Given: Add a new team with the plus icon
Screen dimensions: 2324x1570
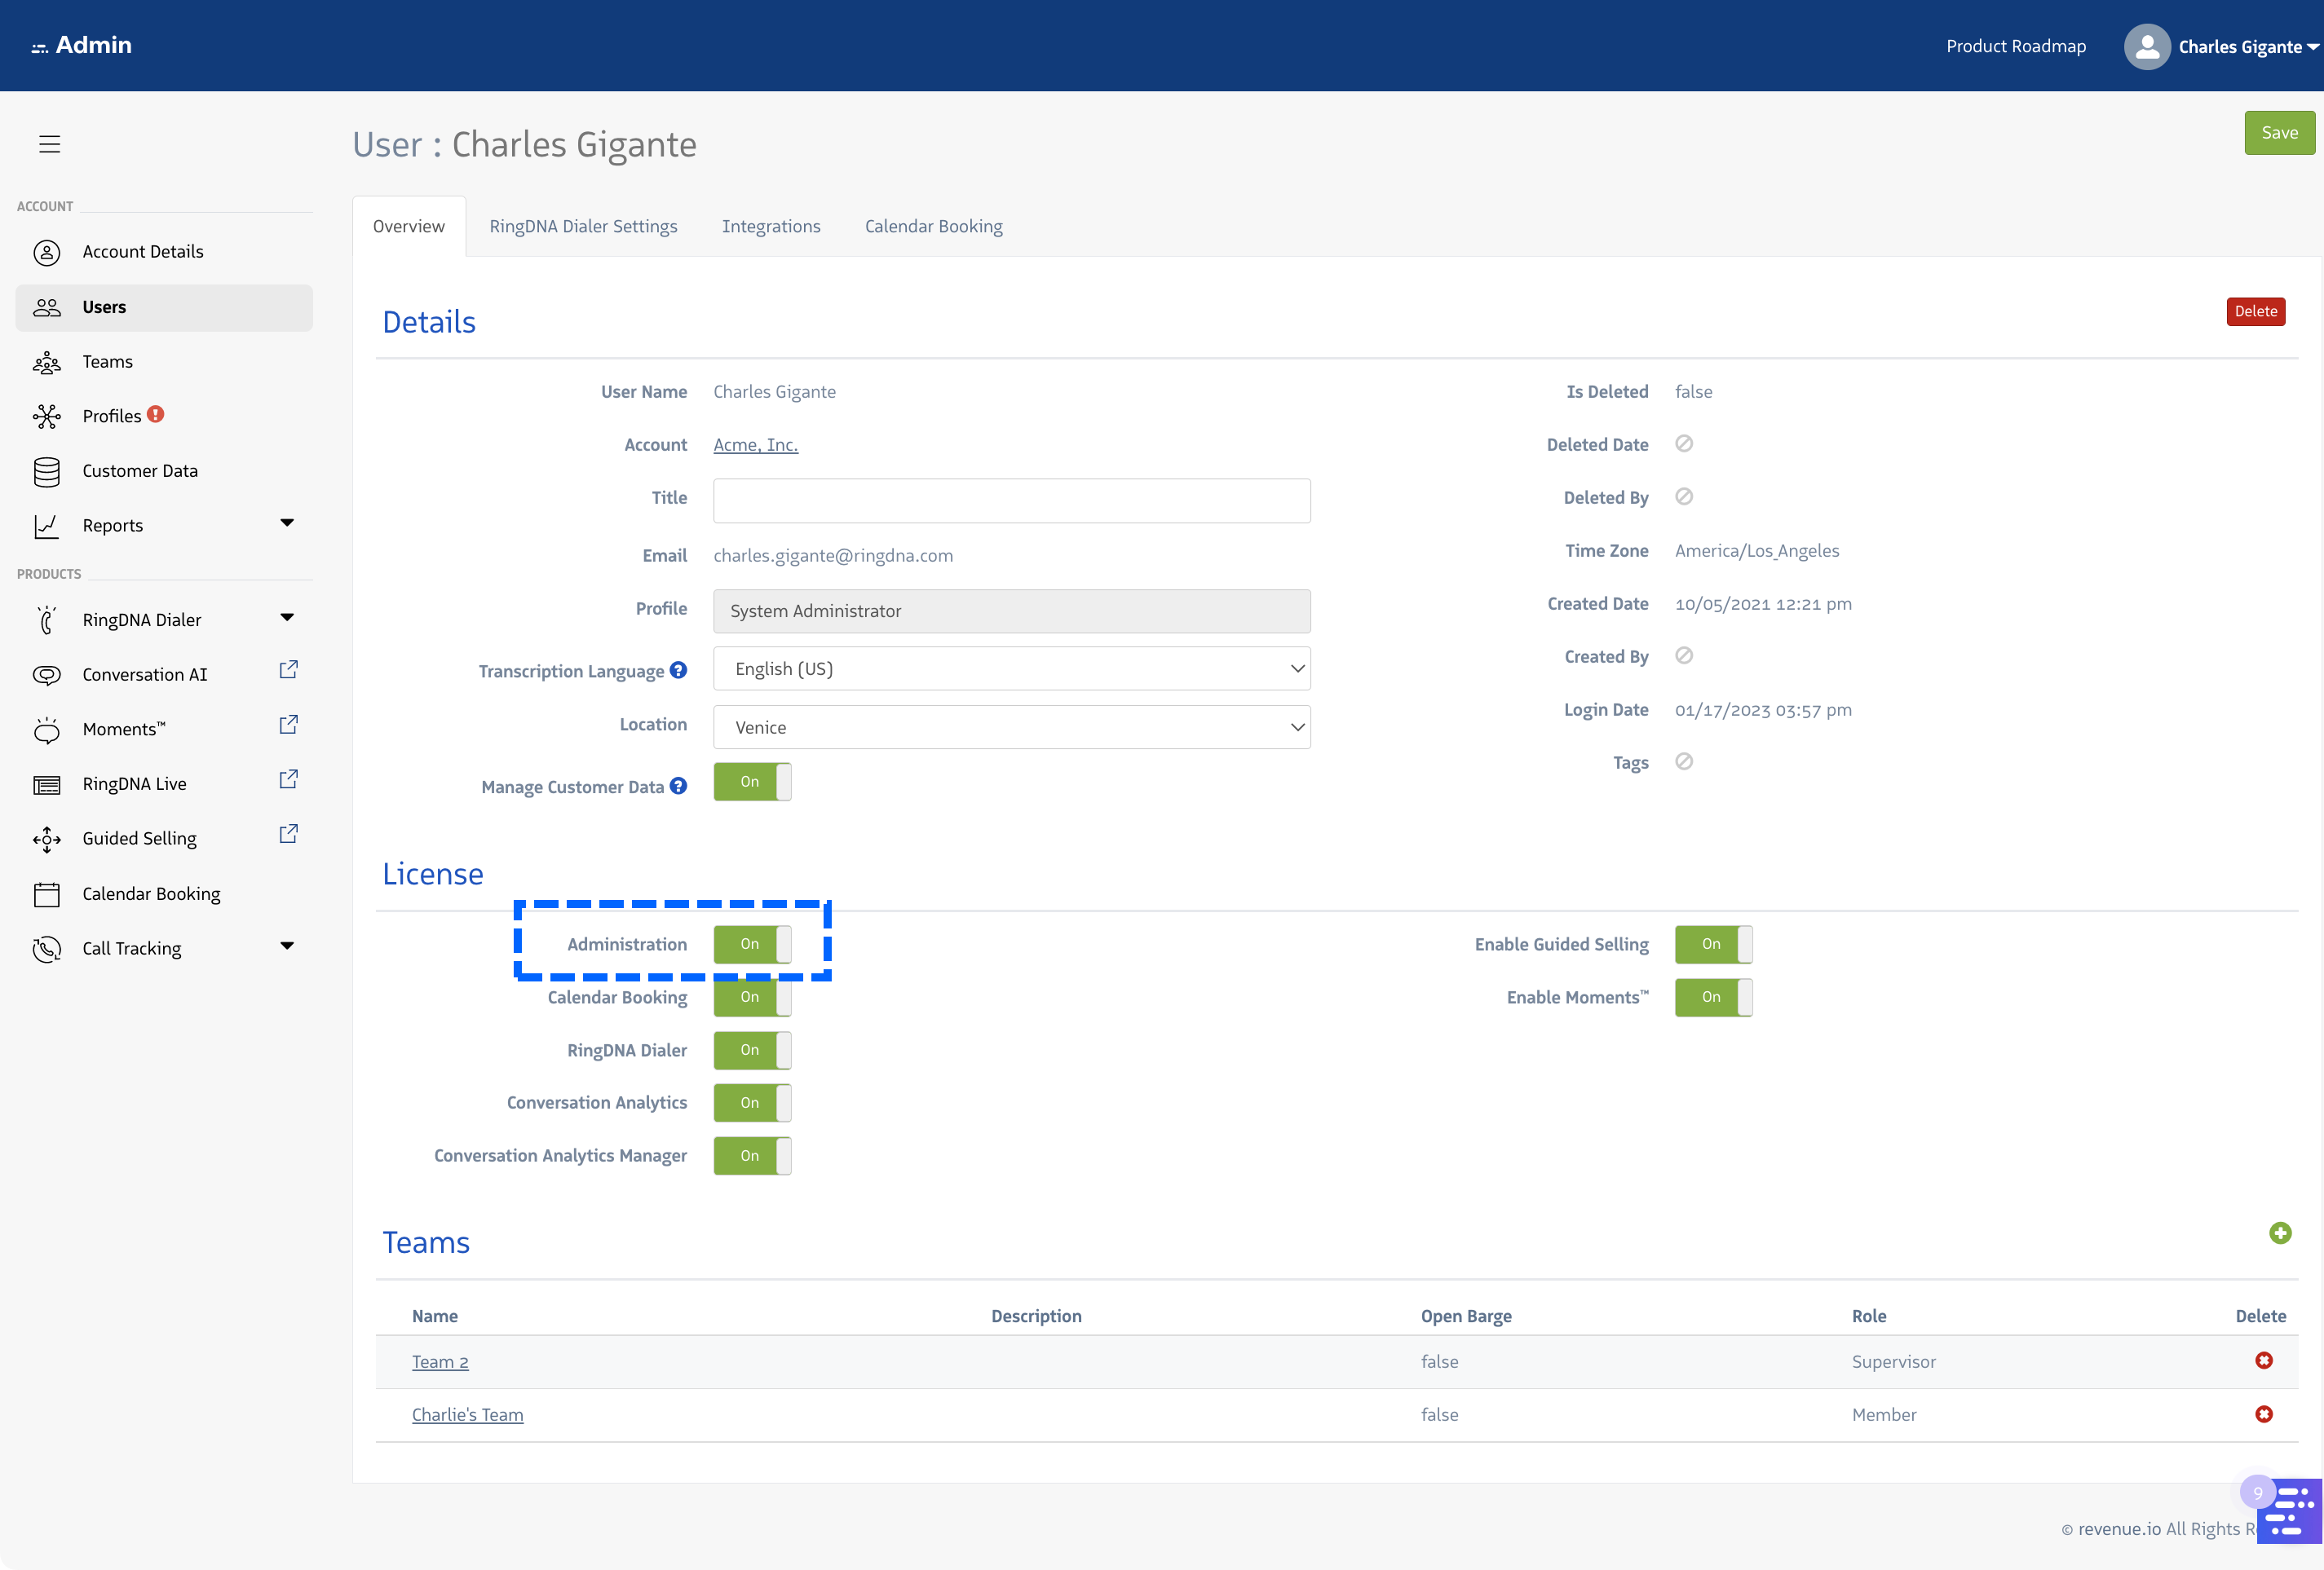Looking at the screenshot, I should coord(2281,1233).
